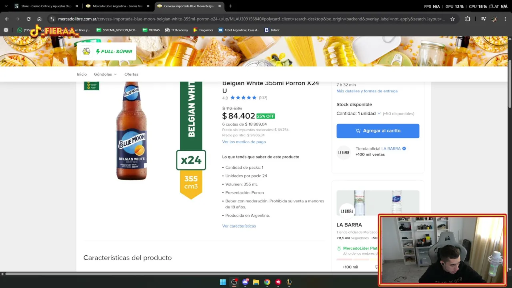Viewport: 512px width, 288px height.
Task: Open the five-star rating reviews
Action: point(243,98)
